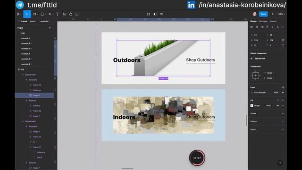Align selection to vertical centers
The width and height of the screenshot is (302, 170).
pyautogui.click(x=272, y=27)
